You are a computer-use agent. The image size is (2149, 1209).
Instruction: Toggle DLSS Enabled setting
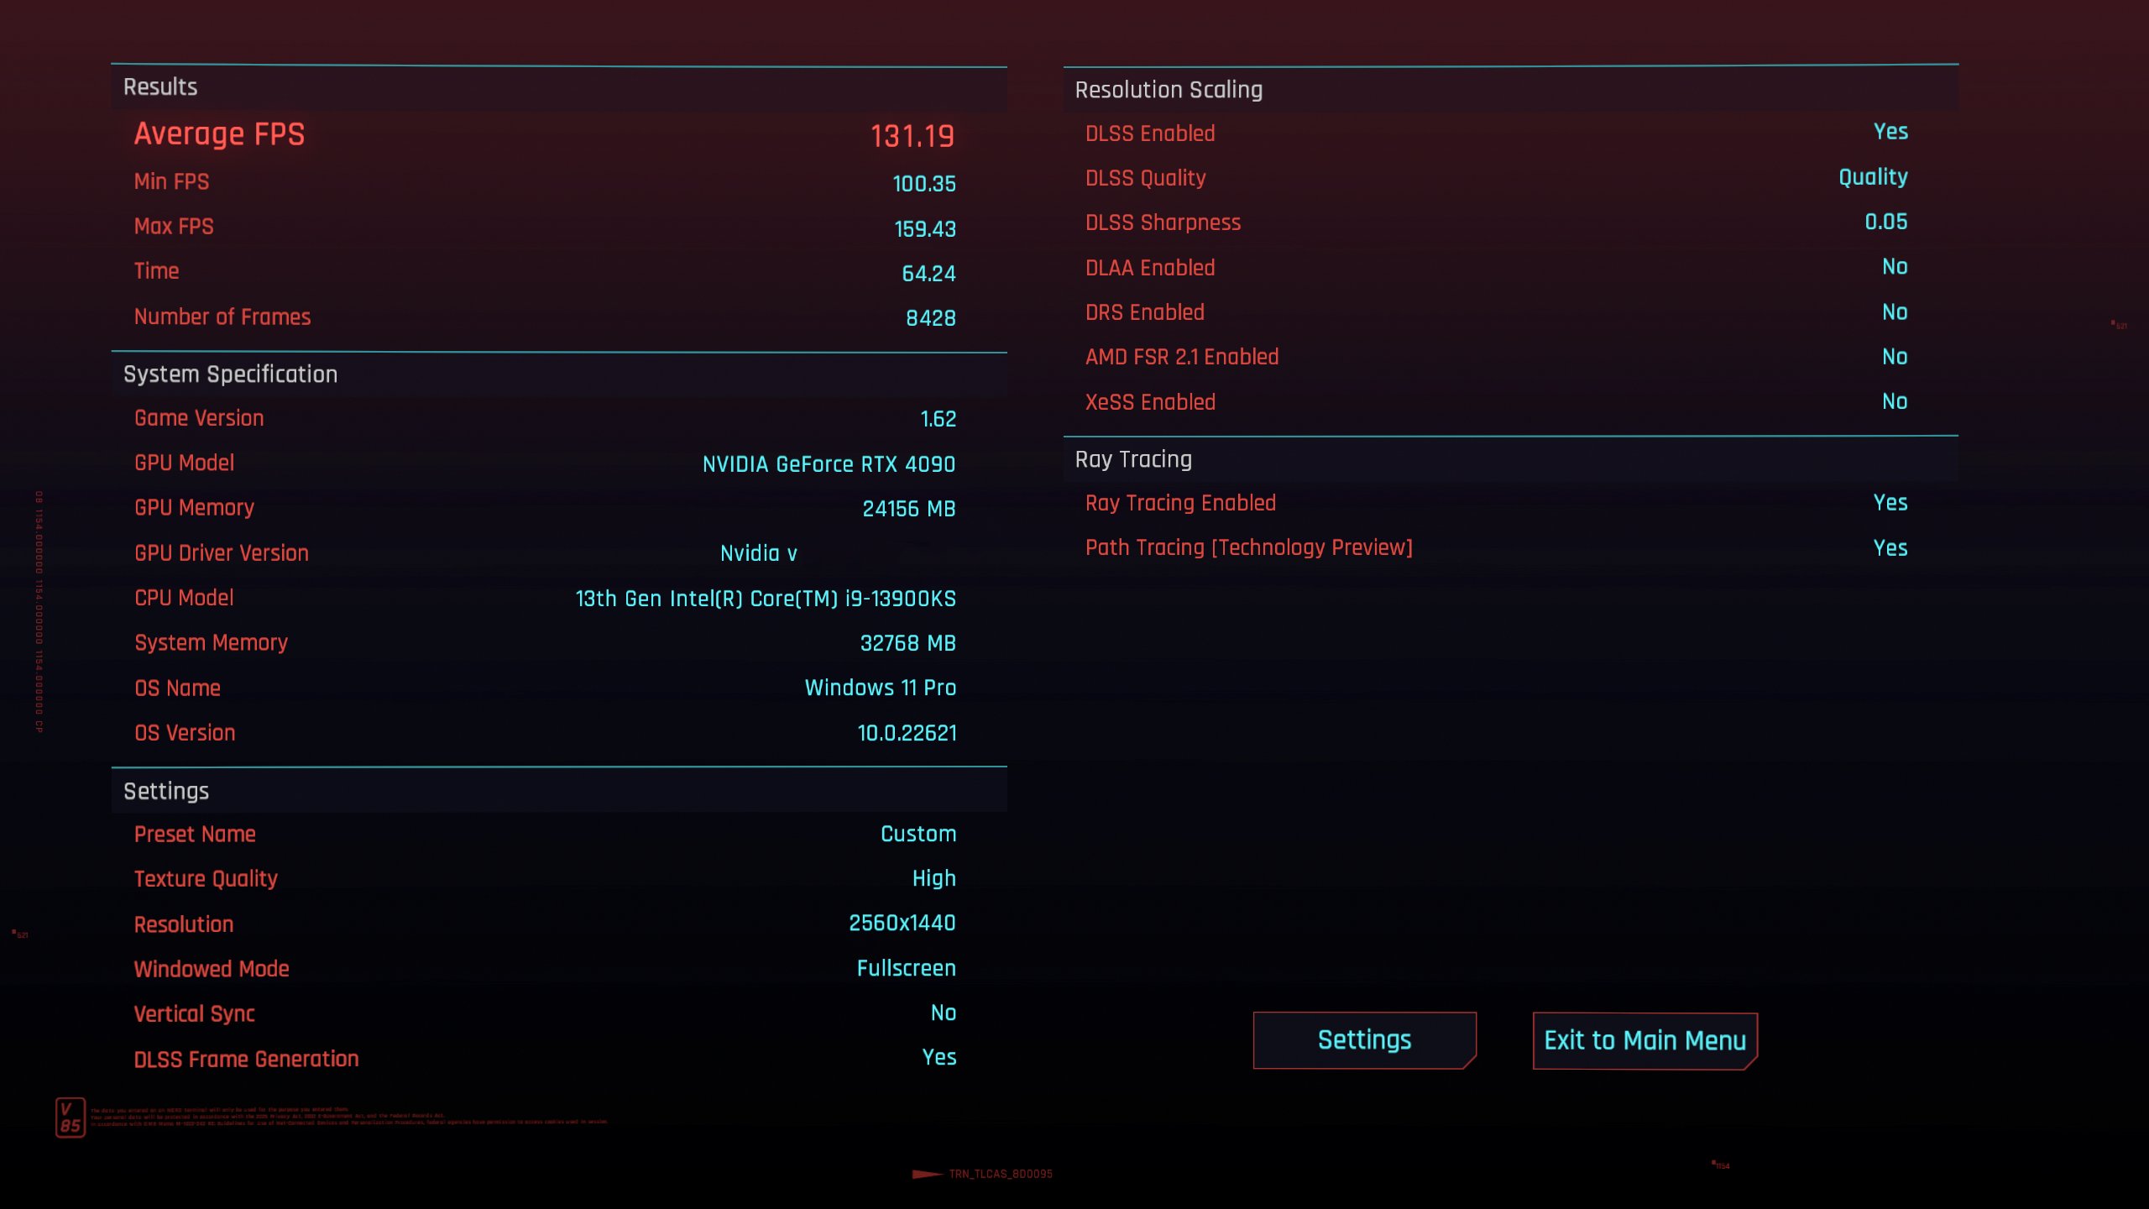[x=1890, y=131]
